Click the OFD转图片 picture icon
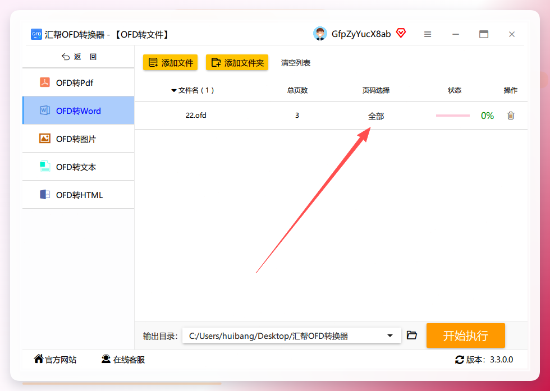This screenshot has height=391, width=550. coord(44,139)
